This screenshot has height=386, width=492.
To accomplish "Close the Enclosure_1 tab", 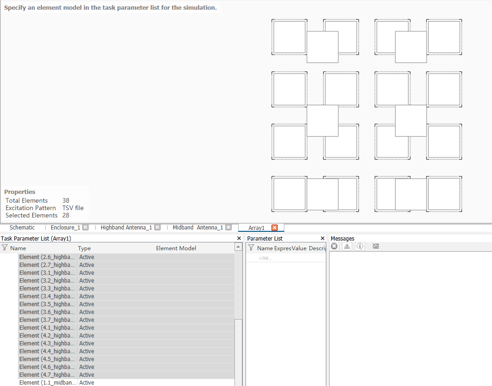I will [x=85, y=228].
